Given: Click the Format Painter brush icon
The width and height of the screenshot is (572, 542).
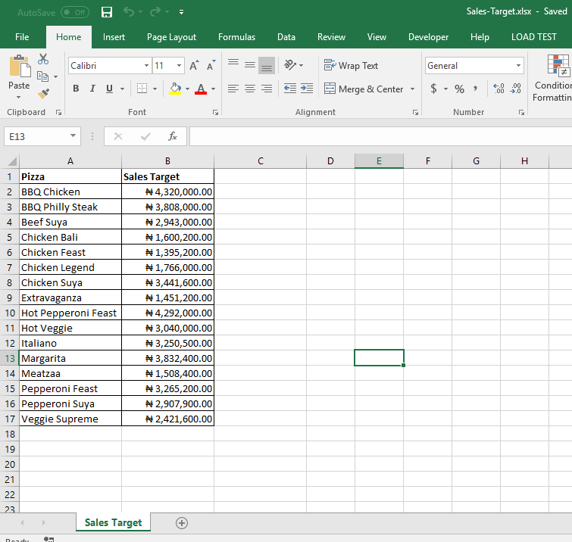Looking at the screenshot, I should coord(43,94).
